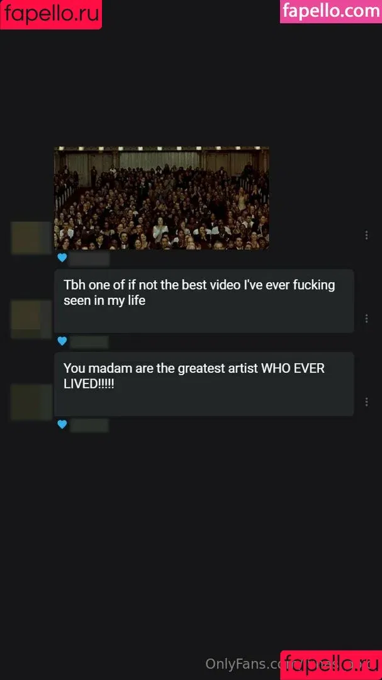Click blurred label beside heart under crowd GIF
382x680 pixels.
(89, 259)
